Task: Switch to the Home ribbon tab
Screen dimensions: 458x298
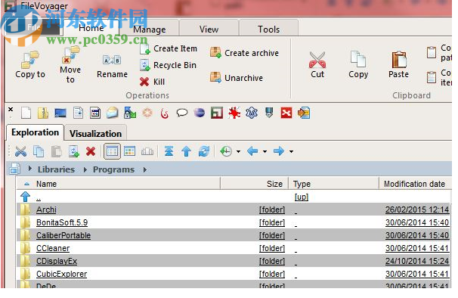Action: pyautogui.click(x=91, y=28)
